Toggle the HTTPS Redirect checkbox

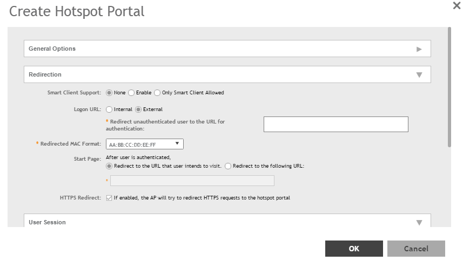coord(109,198)
